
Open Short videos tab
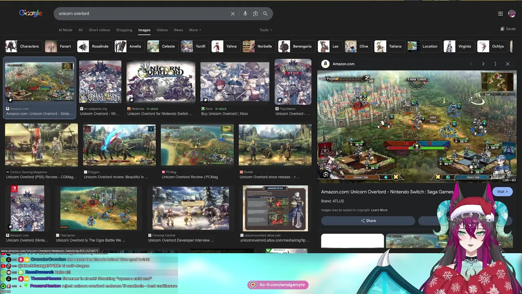(x=100, y=30)
